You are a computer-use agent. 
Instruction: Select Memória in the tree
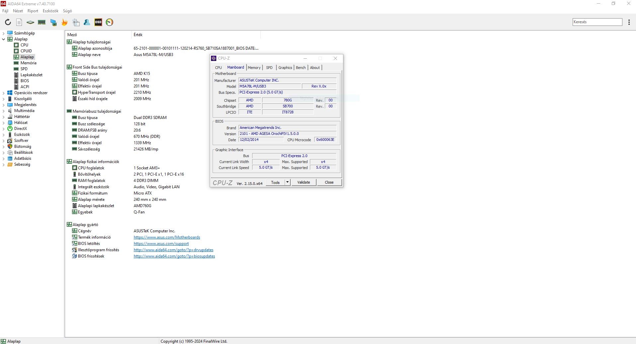tap(29, 63)
